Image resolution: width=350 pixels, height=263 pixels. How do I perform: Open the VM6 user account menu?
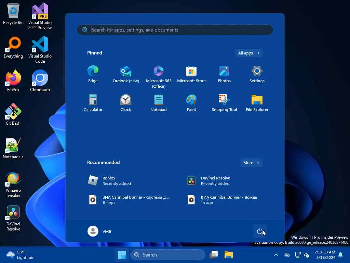99,231
